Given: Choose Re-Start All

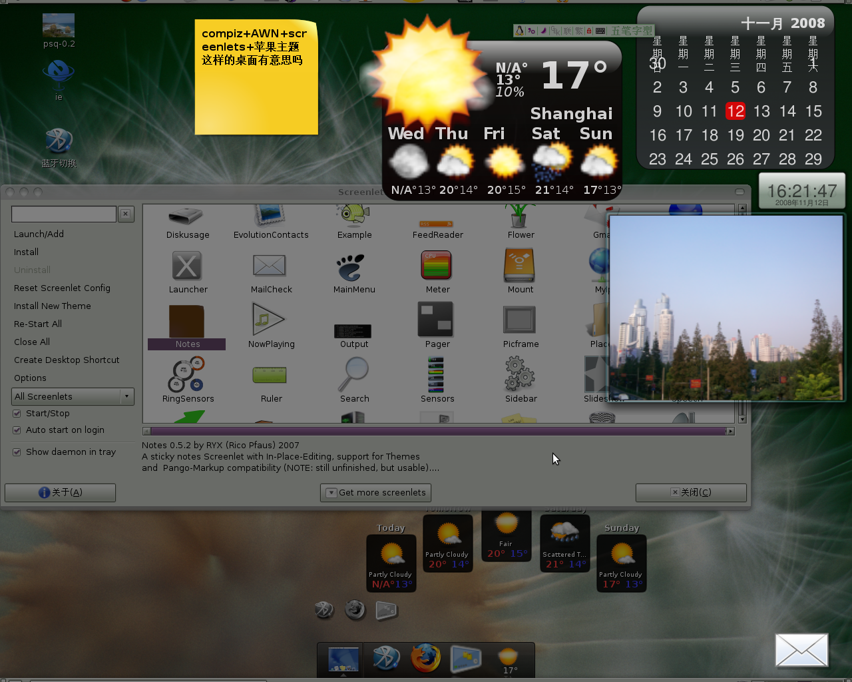Looking at the screenshot, I should (37, 324).
